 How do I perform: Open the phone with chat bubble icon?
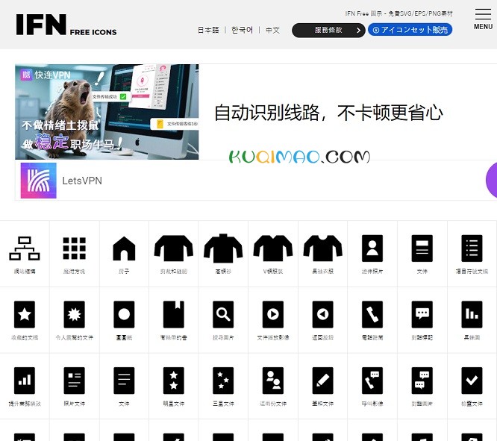click(x=372, y=381)
